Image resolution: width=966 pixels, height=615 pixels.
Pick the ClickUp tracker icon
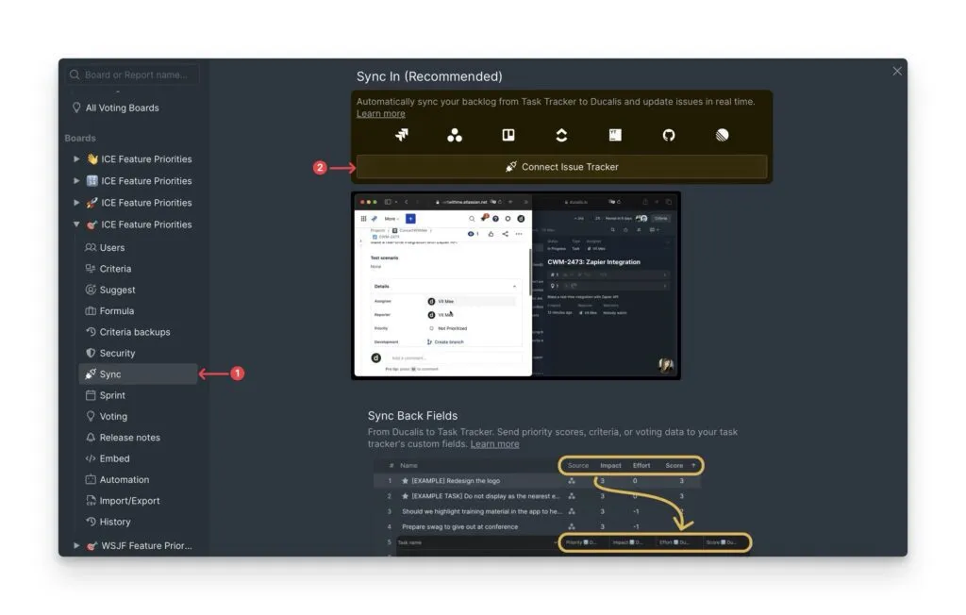pos(560,135)
